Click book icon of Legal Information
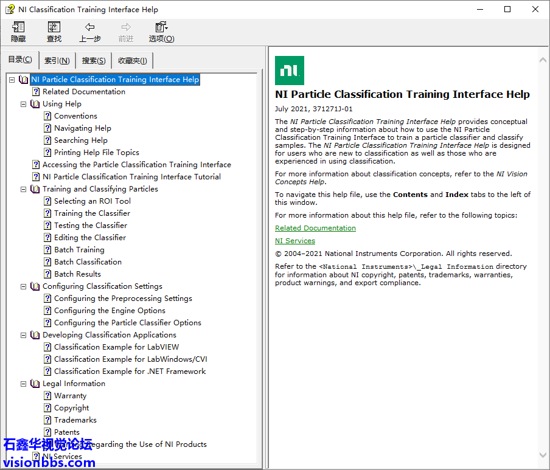The width and height of the screenshot is (550, 470). point(35,384)
